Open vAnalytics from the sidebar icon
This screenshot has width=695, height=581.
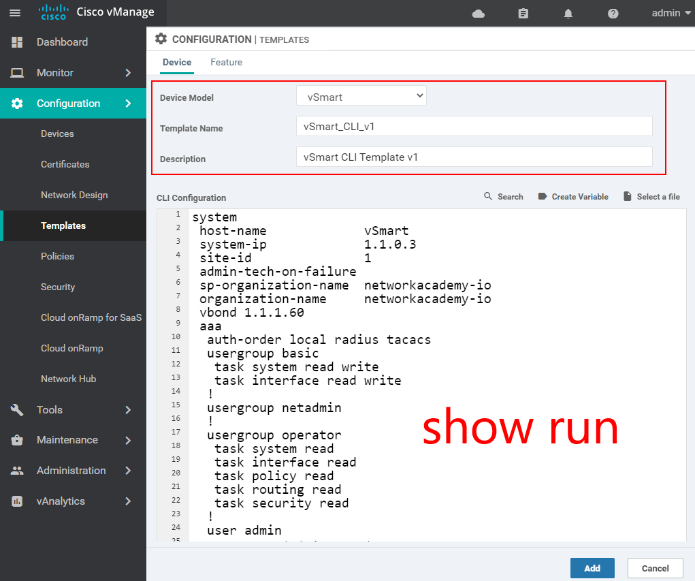[16, 501]
